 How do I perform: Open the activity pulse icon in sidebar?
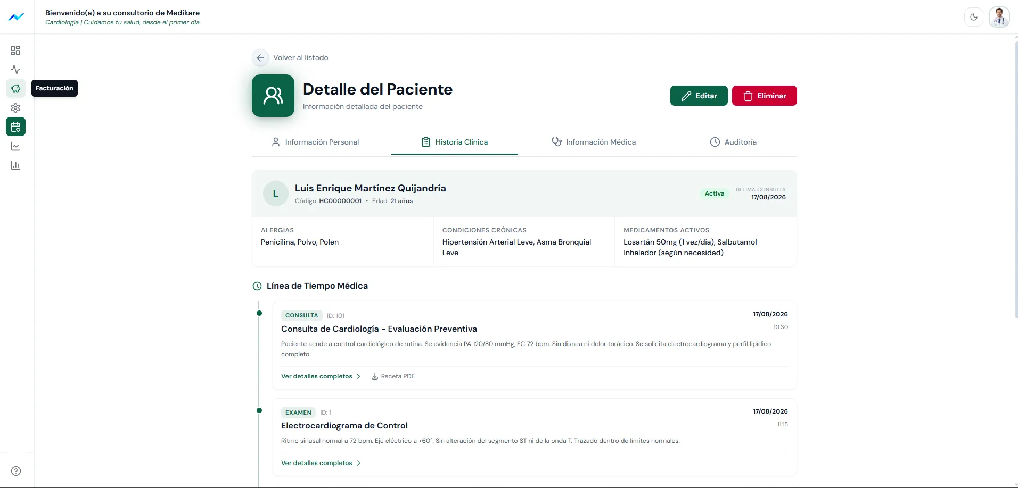[15, 70]
